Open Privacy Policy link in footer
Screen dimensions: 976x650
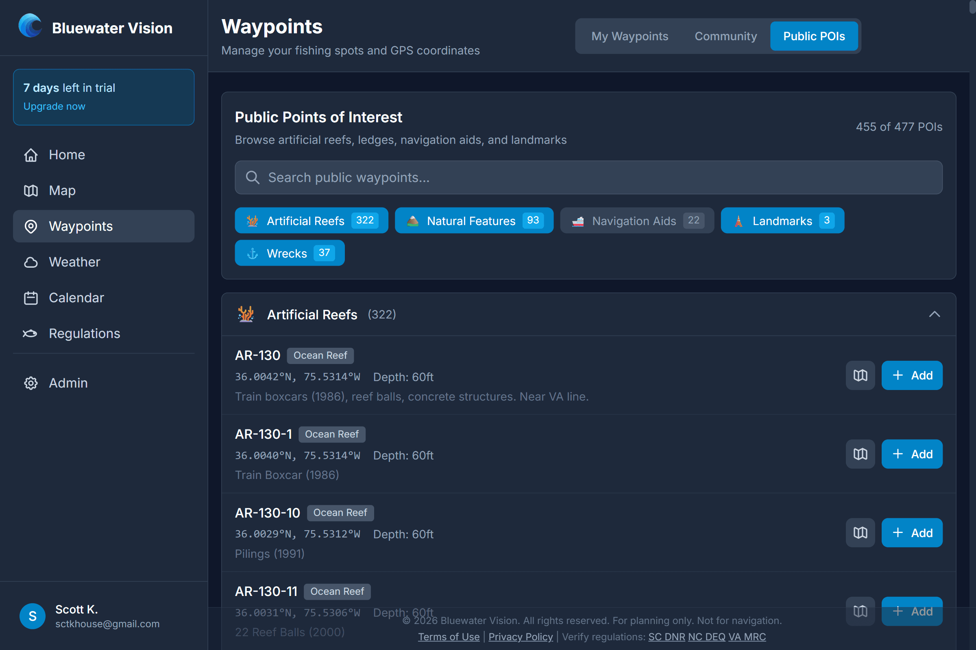point(521,637)
